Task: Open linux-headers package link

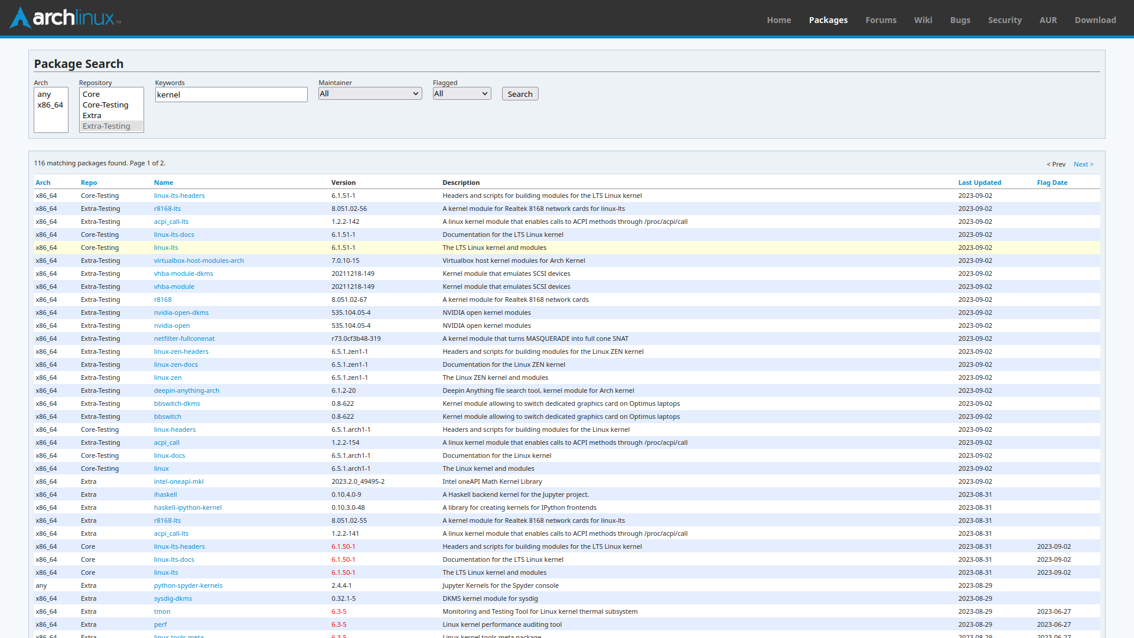Action: coord(175,429)
